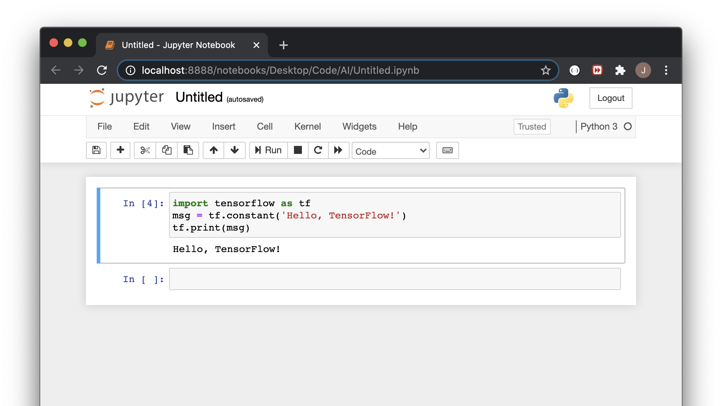The image size is (722, 406).
Task: Select the empty In [ ] prompt
Action: click(x=144, y=279)
